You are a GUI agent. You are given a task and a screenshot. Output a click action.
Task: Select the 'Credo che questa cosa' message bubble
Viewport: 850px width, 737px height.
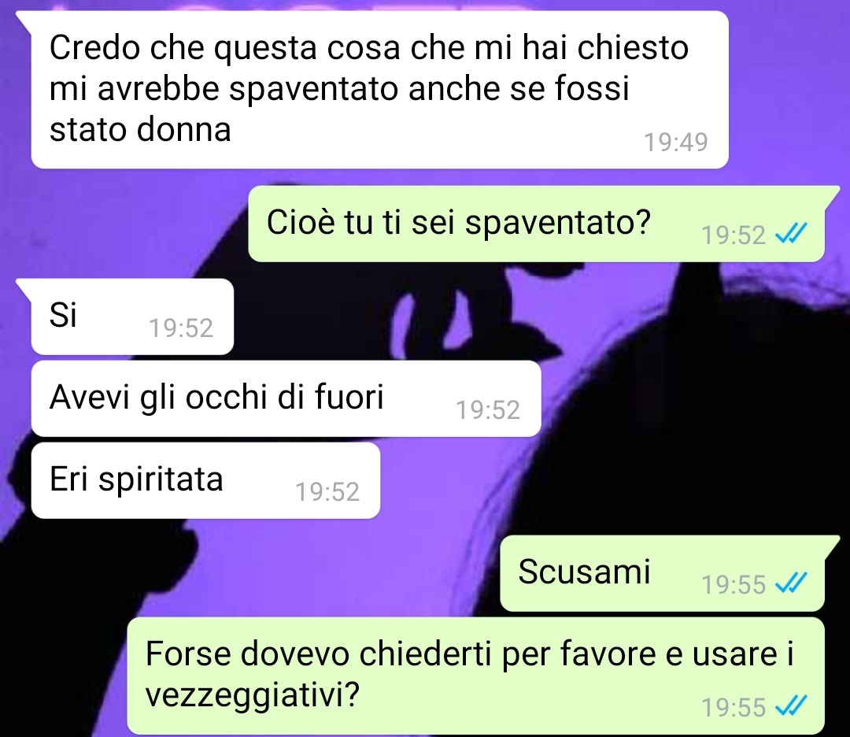379,90
